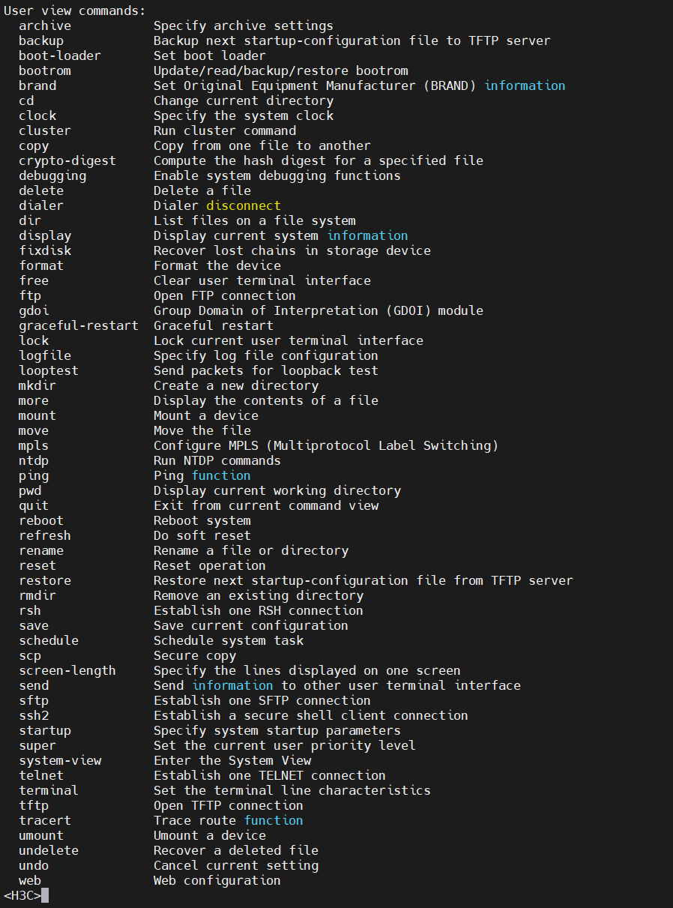Click the blue "function" word on the ping line
This screenshot has height=908, width=673.
(221, 475)
